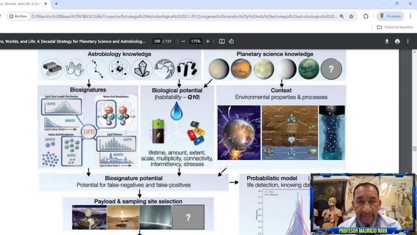This screenshot has height=235, width=417.
Task: Click the colored element blocks icon
Action: coord(196,133)
